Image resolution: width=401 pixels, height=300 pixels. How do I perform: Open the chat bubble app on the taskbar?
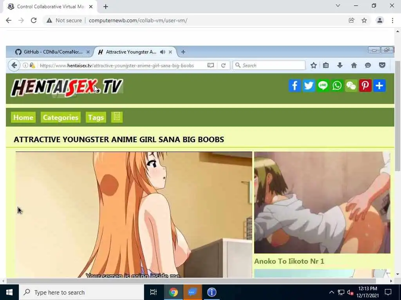click(192, 292)
